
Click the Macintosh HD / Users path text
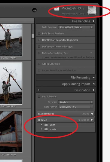pos(73,14)
